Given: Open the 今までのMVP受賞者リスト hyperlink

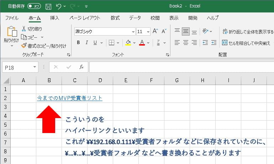Looking at the screenshot, I should click(x=70, y=98).
